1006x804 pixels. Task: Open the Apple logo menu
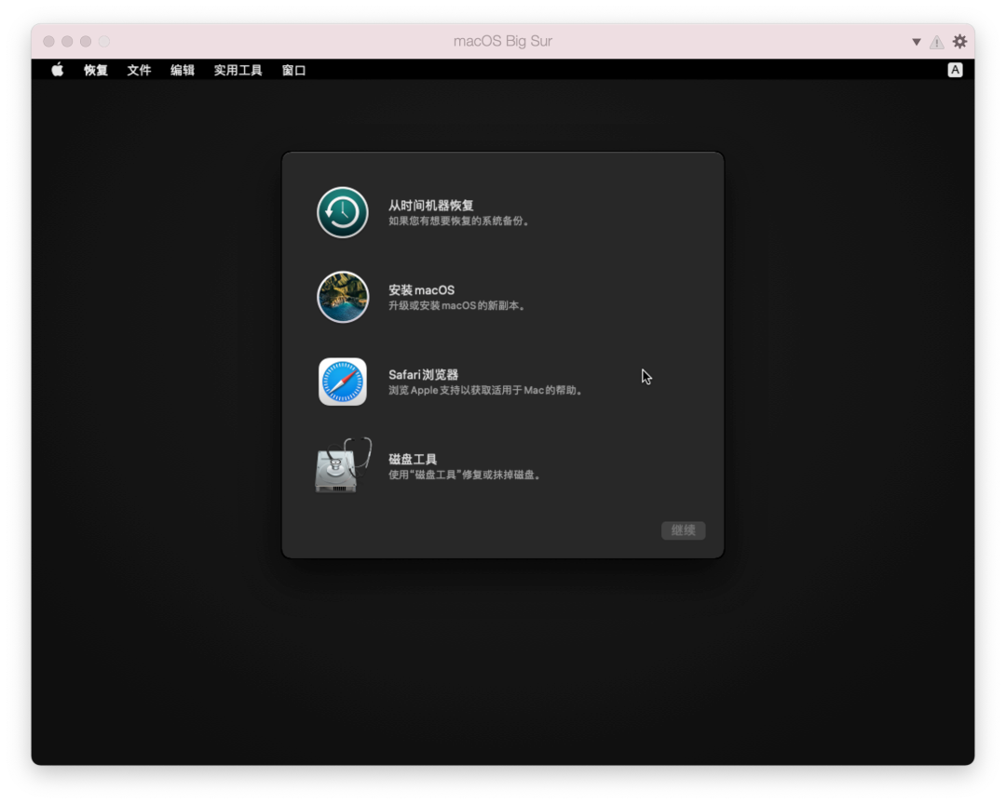coord(57,70)
